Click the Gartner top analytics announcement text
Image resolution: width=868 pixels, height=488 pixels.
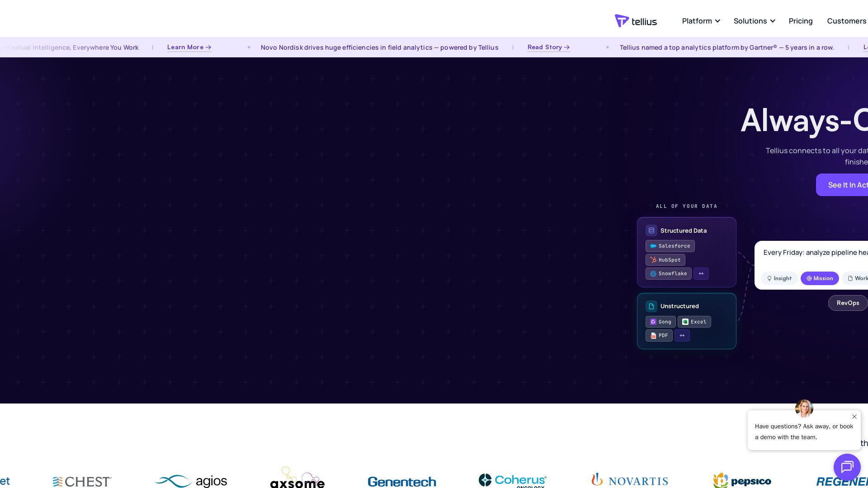(726, 47)
